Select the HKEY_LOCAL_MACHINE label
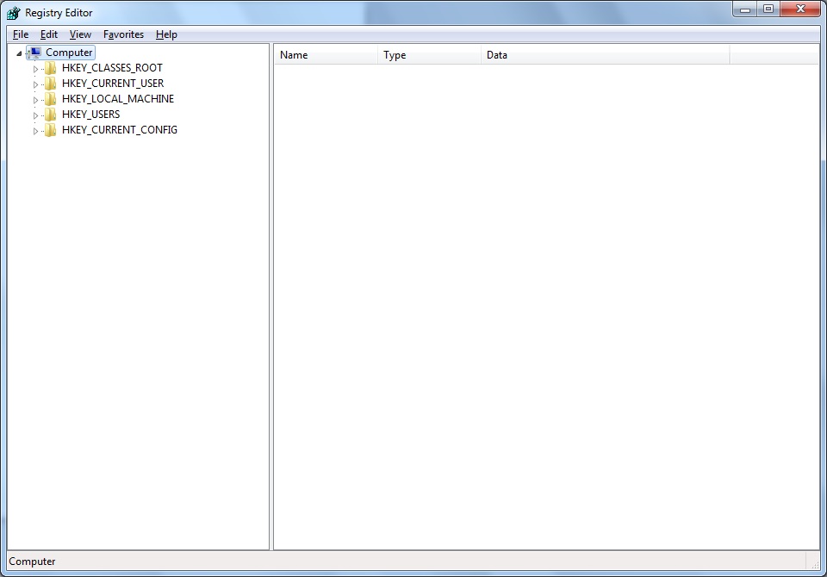Image resolution: width=827 pixels, height=577 pixels. [x=118, y=99]
